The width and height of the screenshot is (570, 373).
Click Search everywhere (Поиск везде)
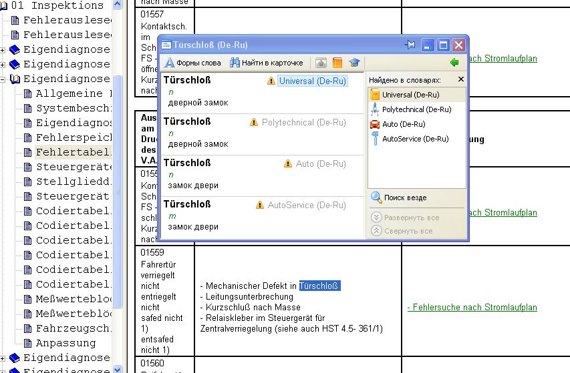(x=399, y=198)
